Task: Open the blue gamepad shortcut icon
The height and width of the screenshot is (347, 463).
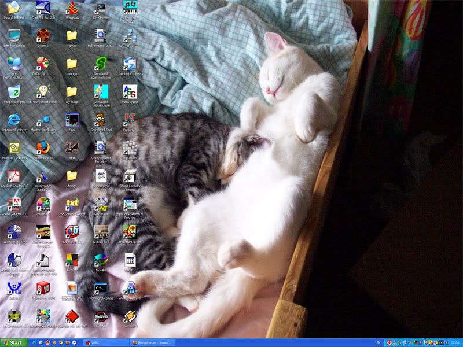Action: 14,288
